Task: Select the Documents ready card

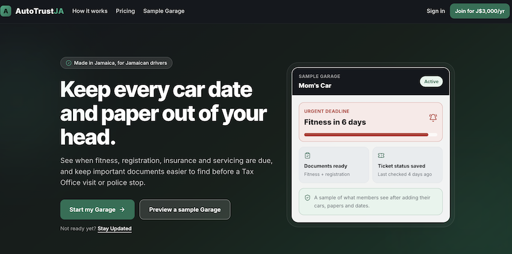Action: point(334,164)
